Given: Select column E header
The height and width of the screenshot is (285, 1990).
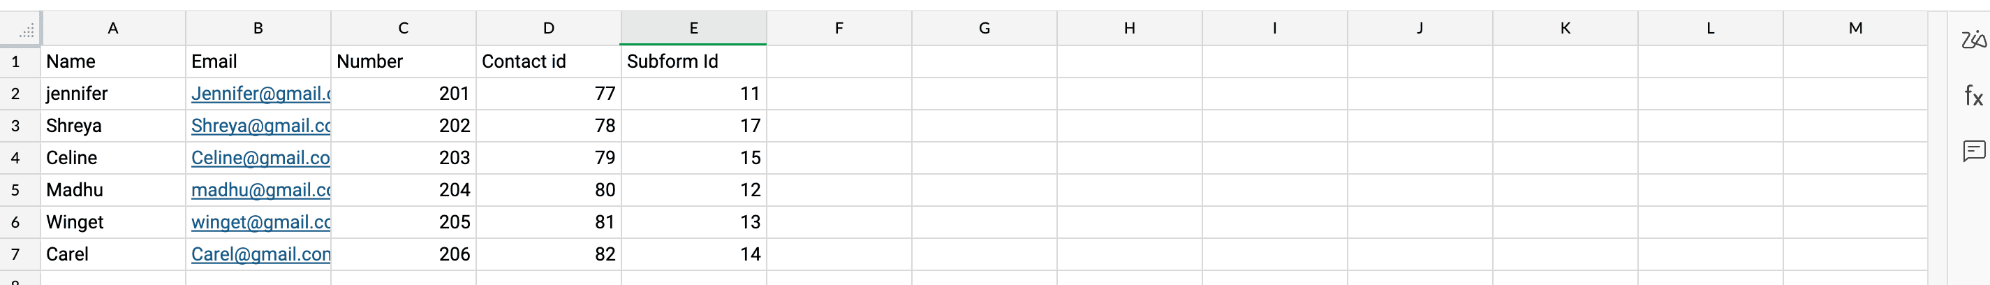Looking at the screenshot, I should coord(693,29).
